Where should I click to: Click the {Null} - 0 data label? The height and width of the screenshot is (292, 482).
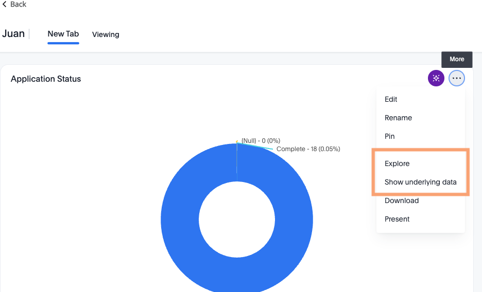coord(261,140)
